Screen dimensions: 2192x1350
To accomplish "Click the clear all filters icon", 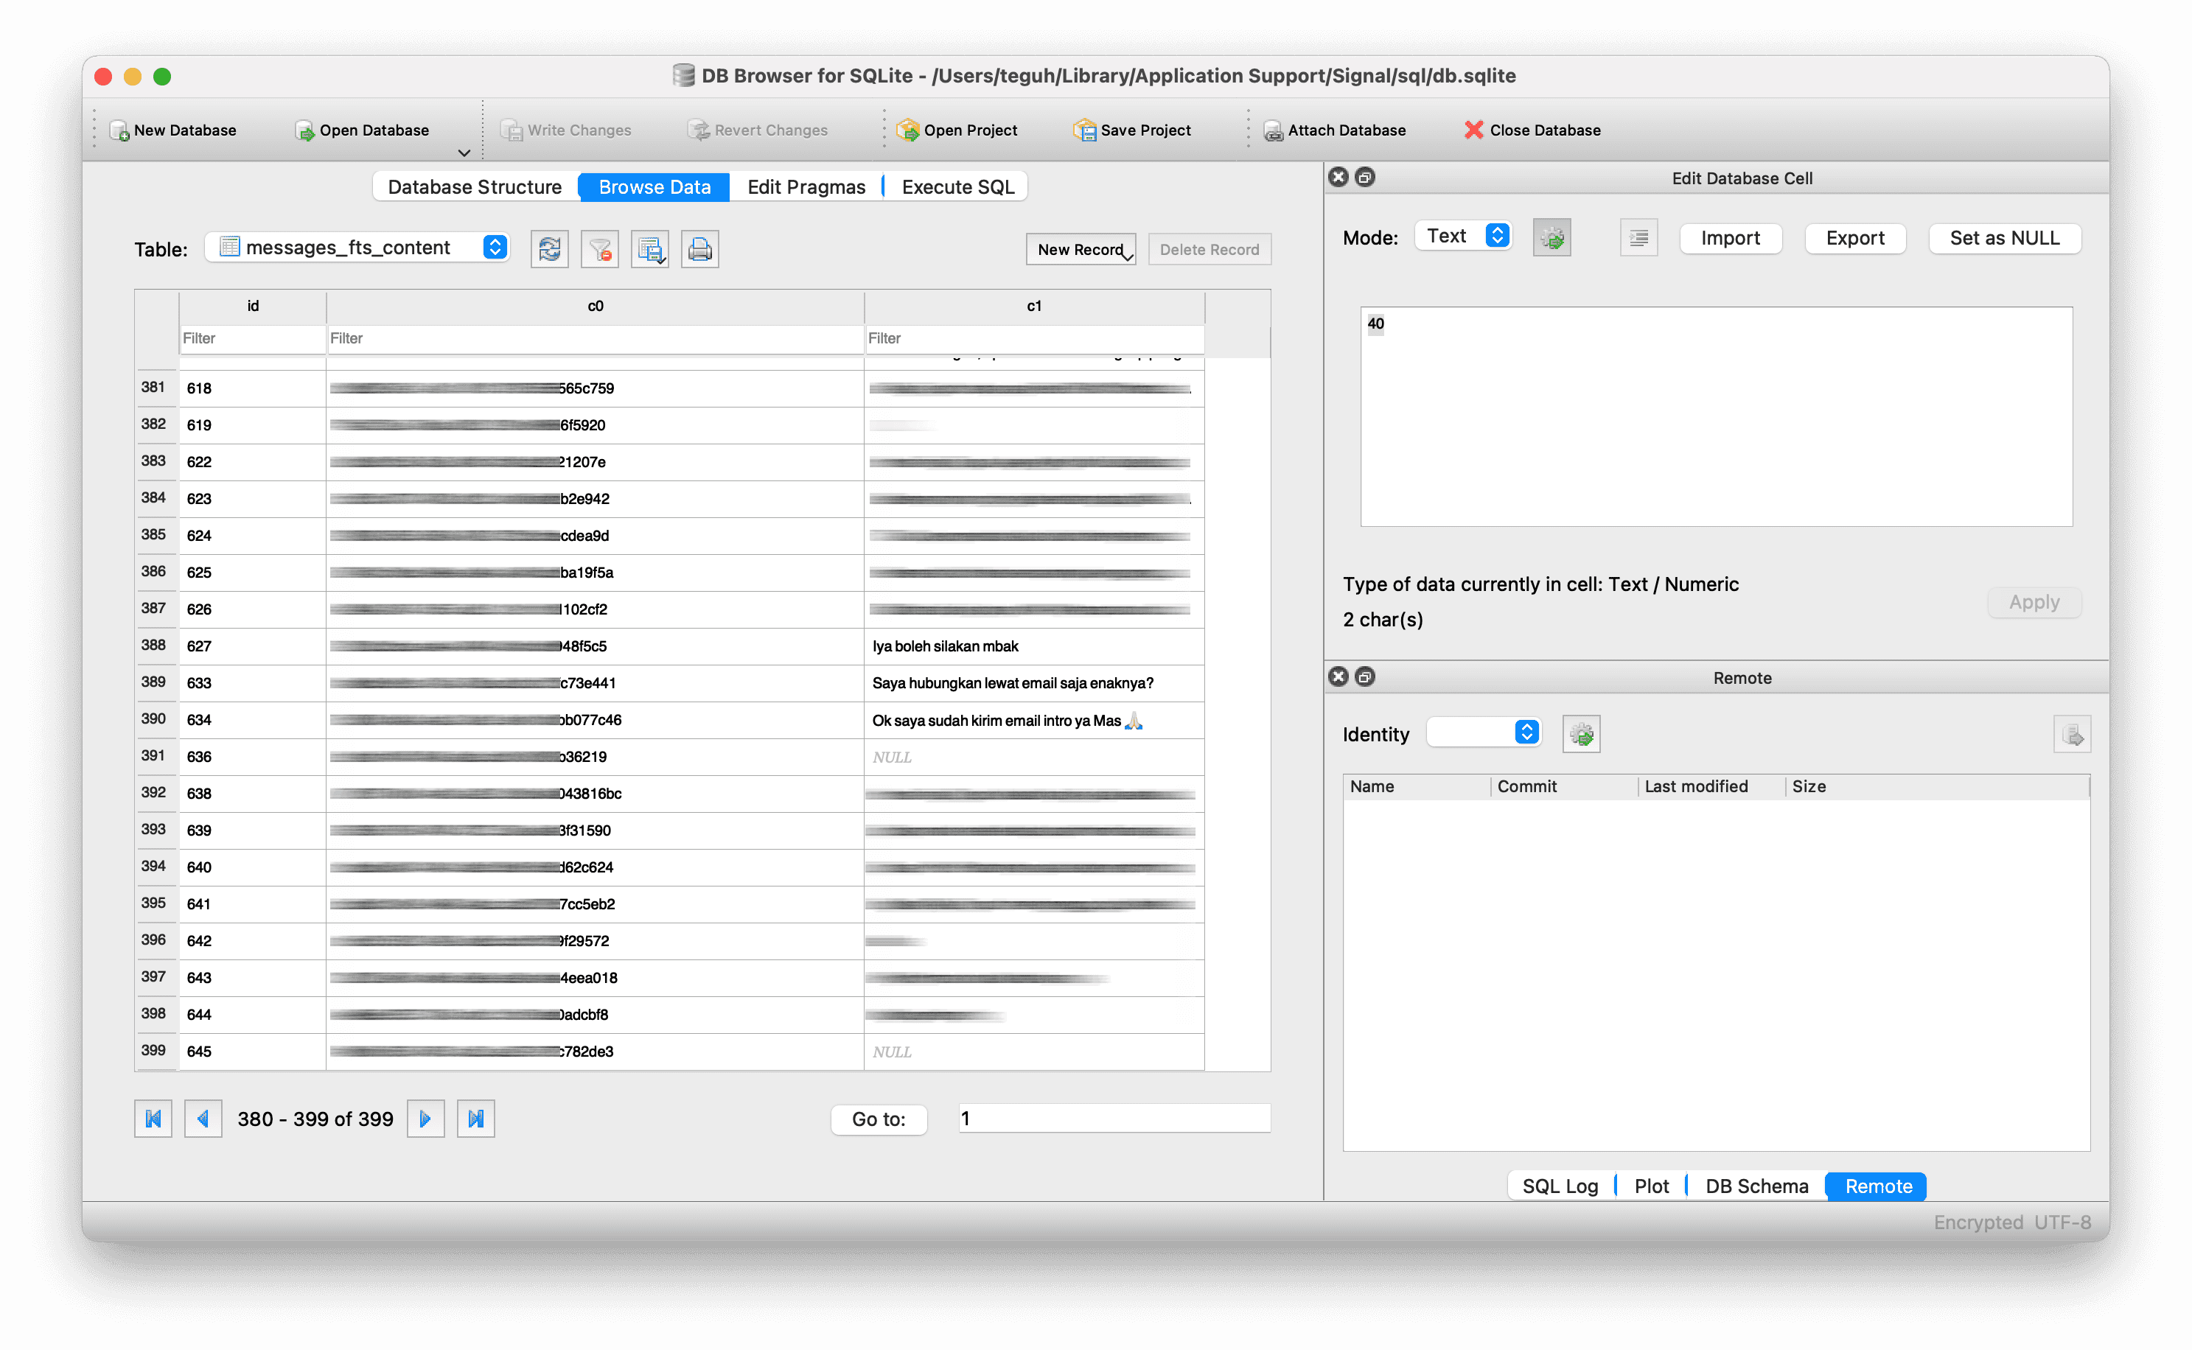I will point(599,249).
